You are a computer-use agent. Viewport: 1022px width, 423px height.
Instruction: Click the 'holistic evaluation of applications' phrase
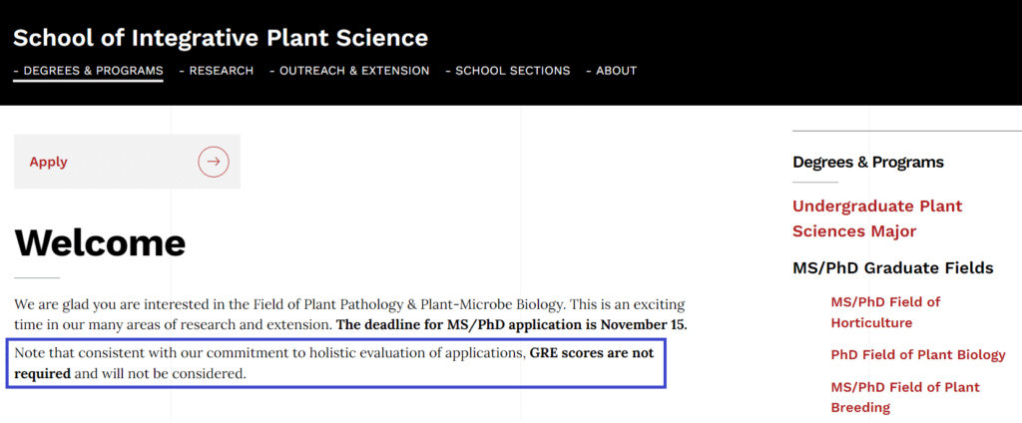pyautogui.click(x=419, y=354)
